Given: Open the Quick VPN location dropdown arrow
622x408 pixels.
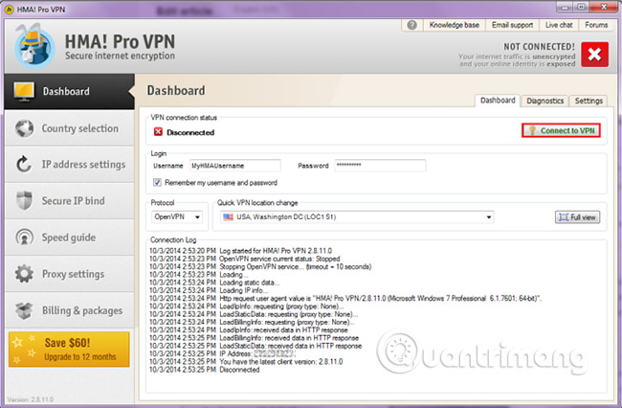Looking at the screenshot, I should [489, 217].
